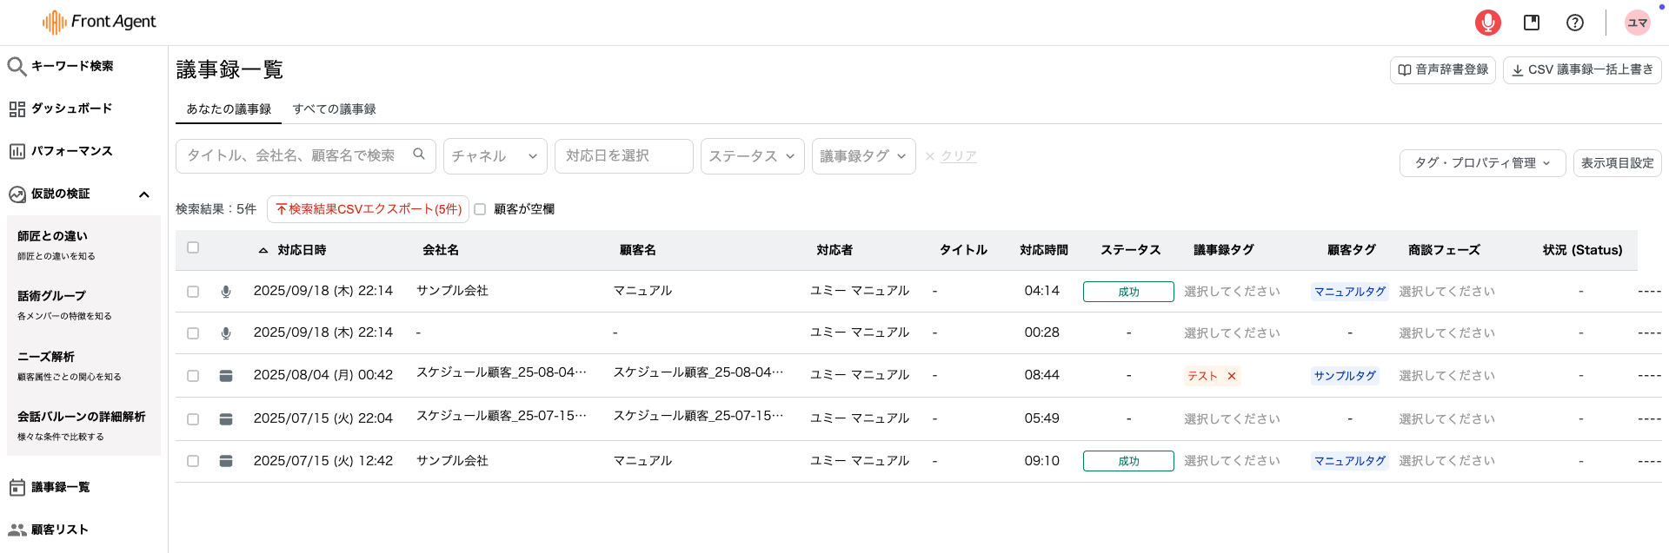Open パフォーマンス in the sidebar
Screen dimensions: 1669x553
[x=71, y=151]
